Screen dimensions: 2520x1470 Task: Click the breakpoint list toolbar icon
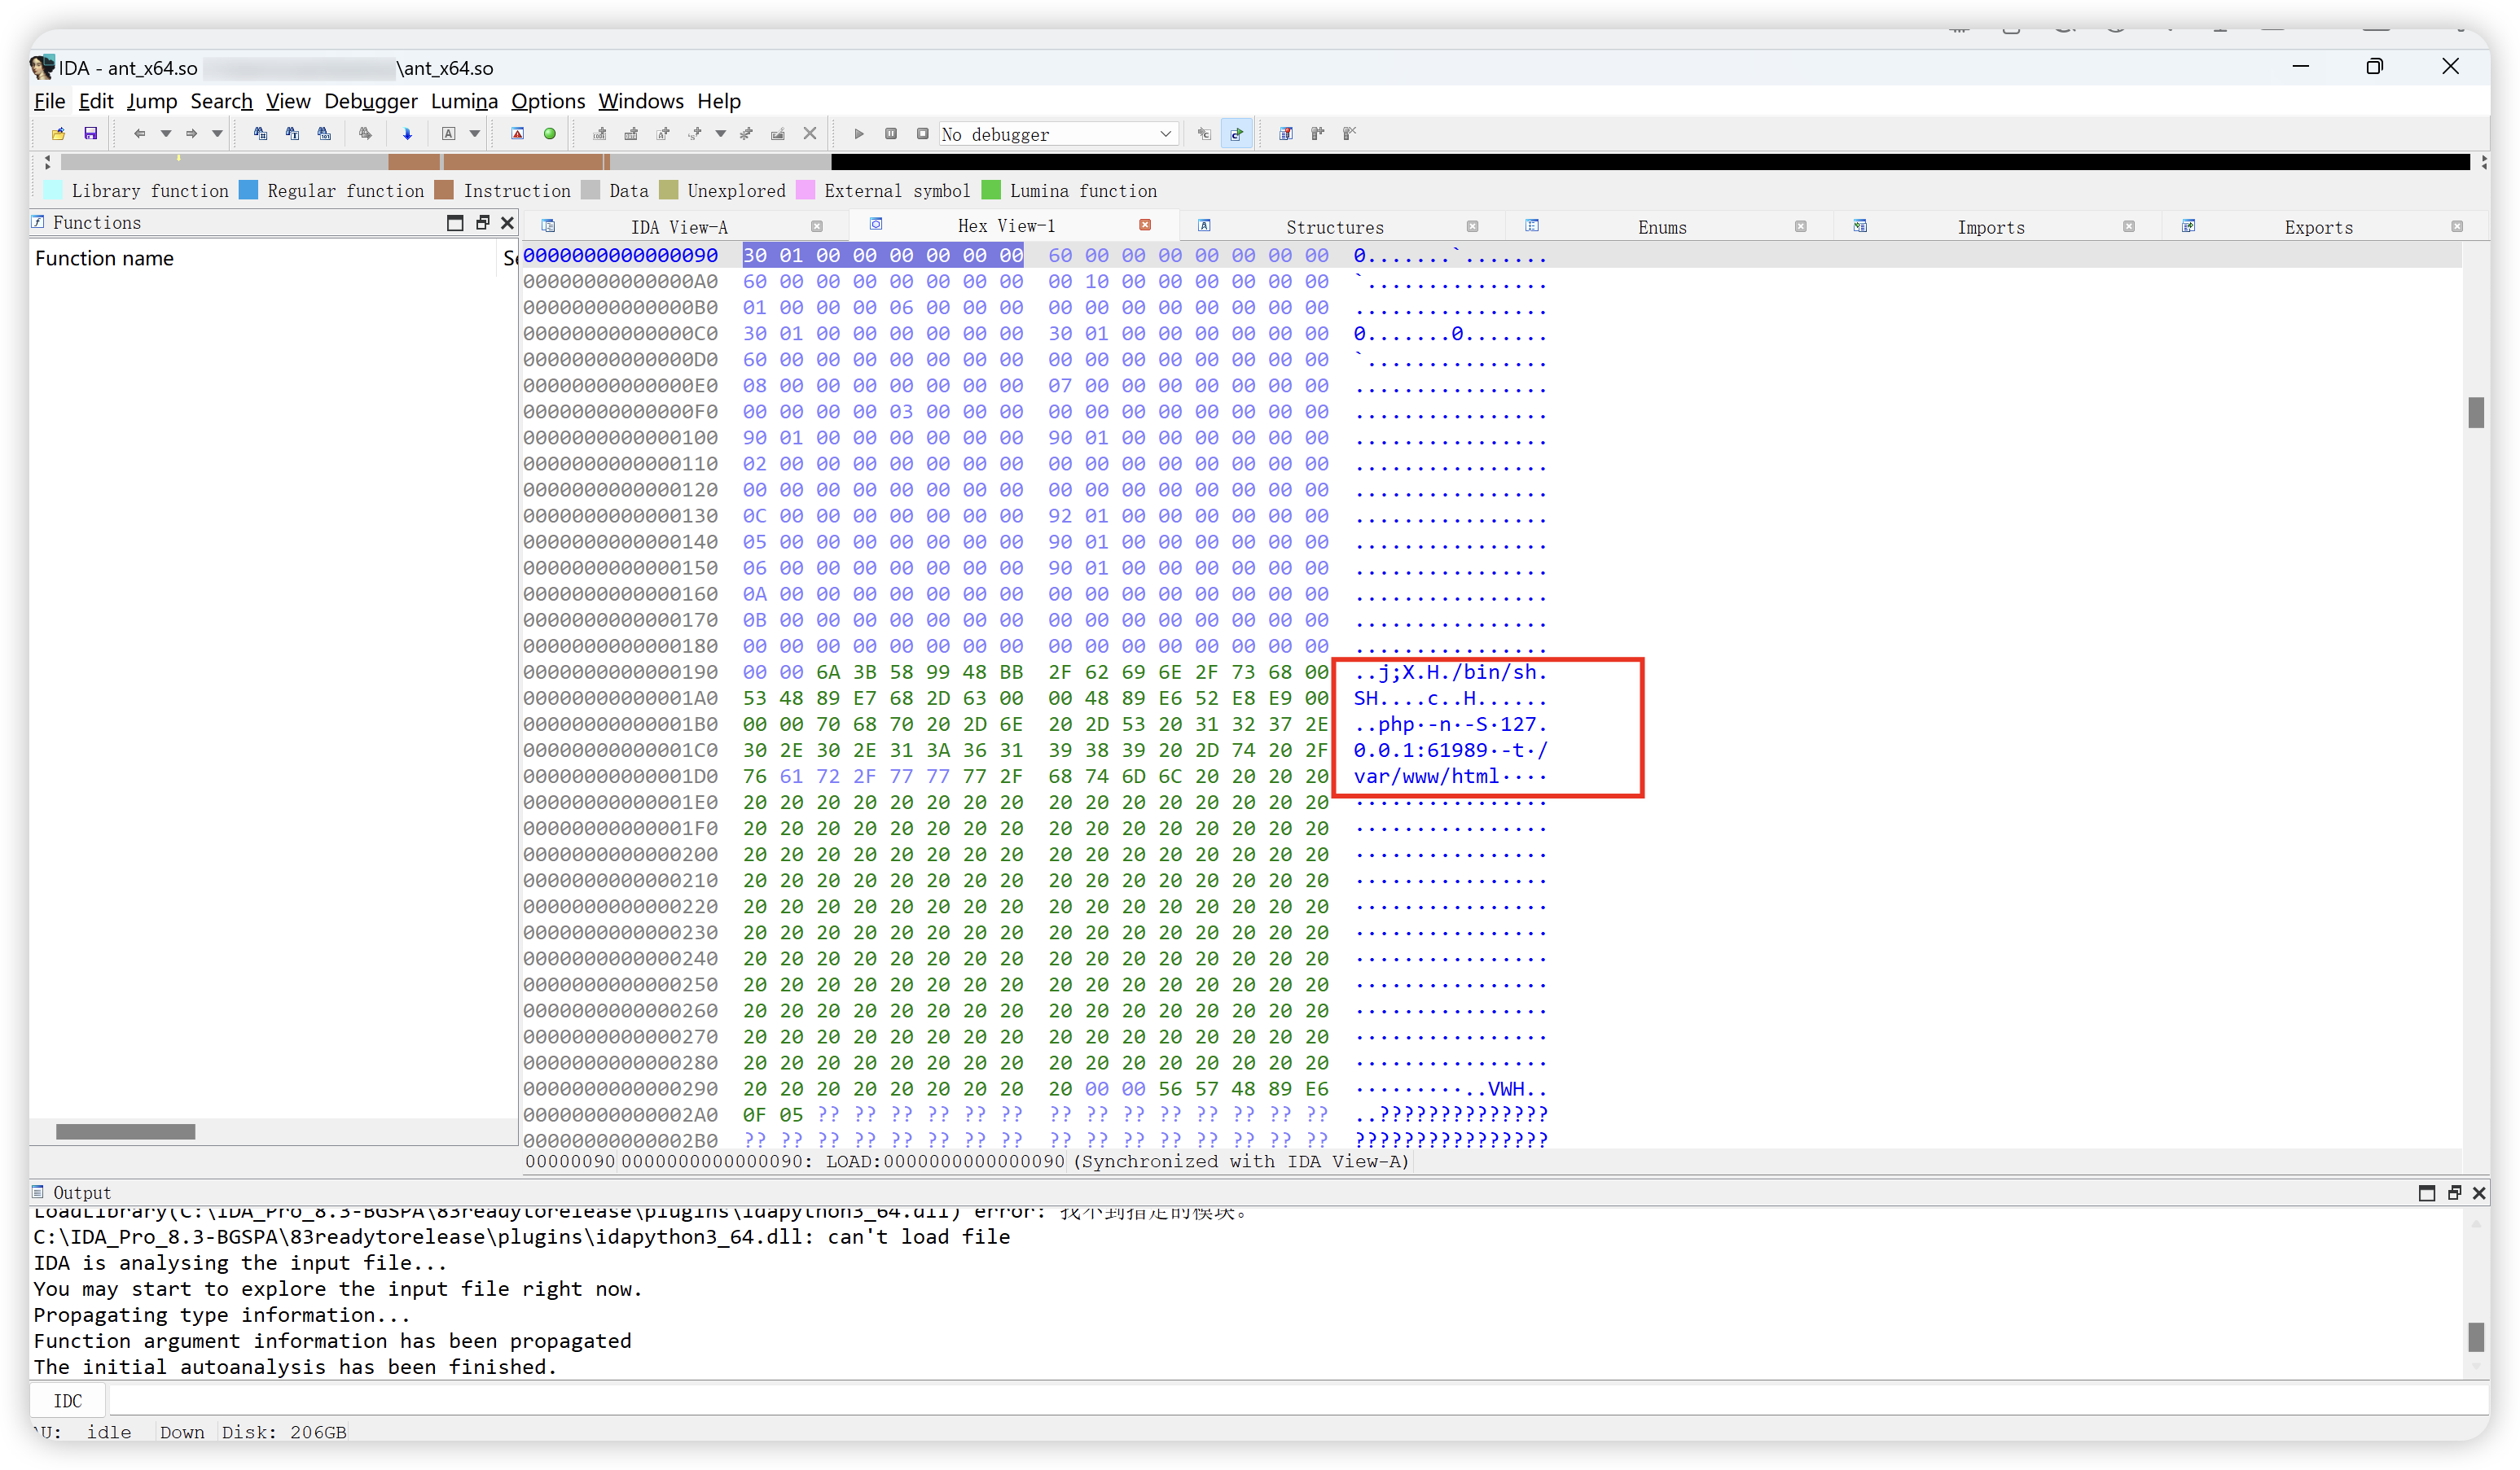[x=1286, y=133]
